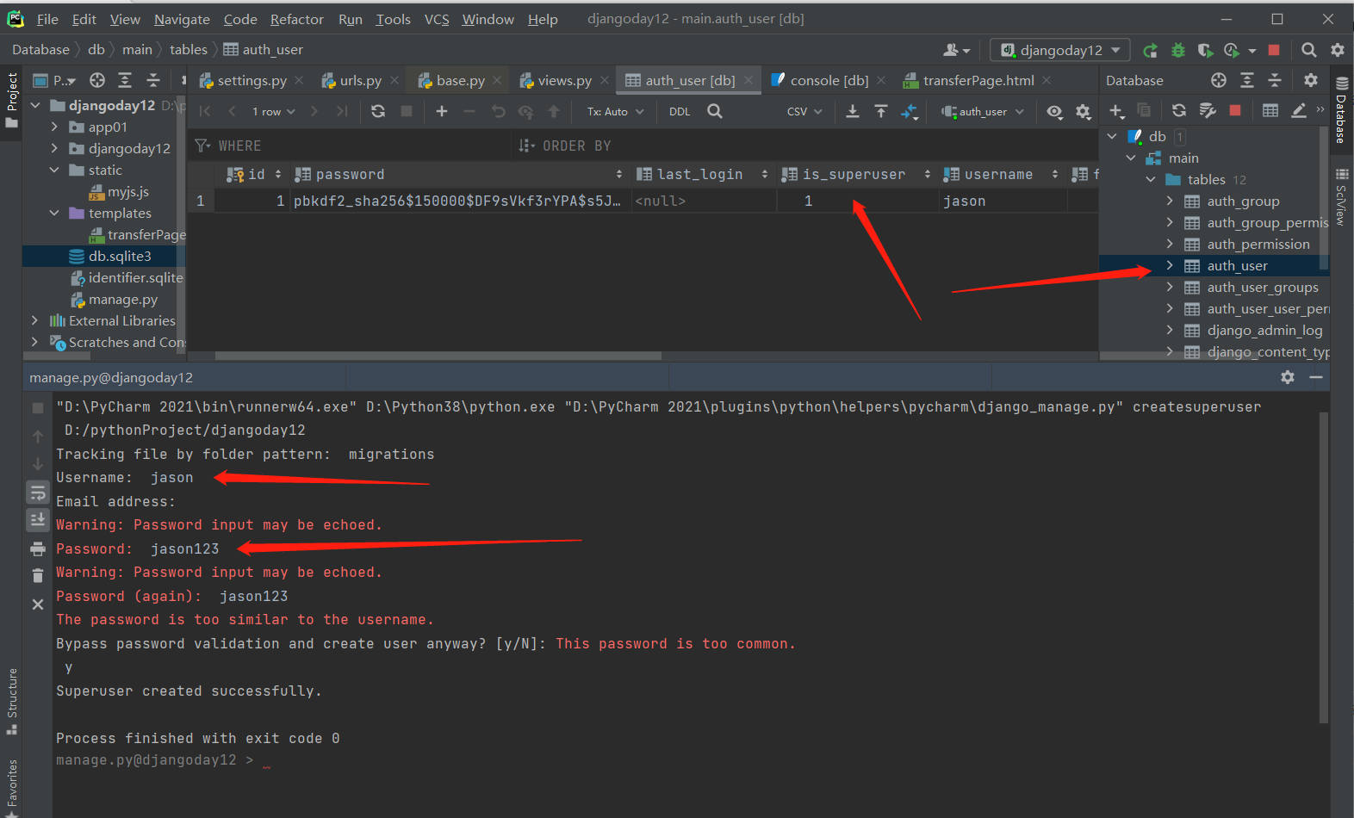The width and height of the screenshot is (1354, 818).
Task: Open the 1 row page size dropdown
Action: coord(273,111)
